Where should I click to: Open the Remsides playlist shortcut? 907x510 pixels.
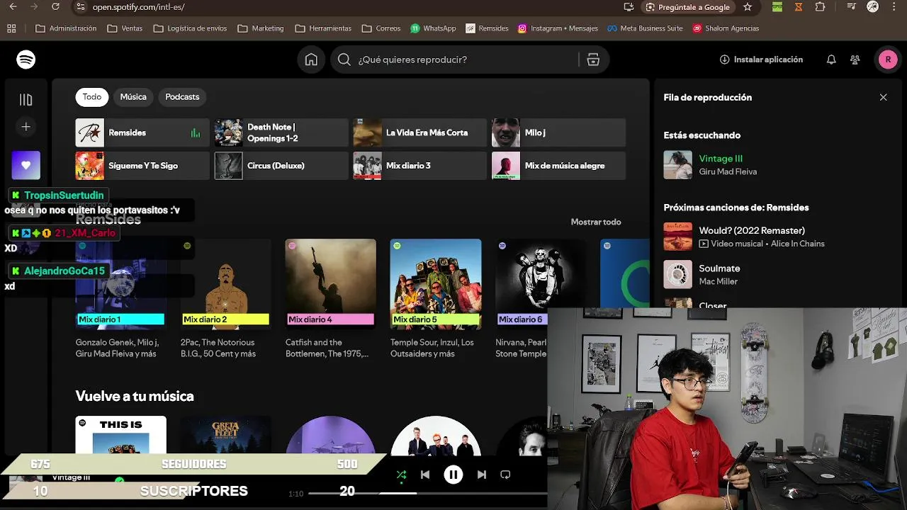point(142,132)
